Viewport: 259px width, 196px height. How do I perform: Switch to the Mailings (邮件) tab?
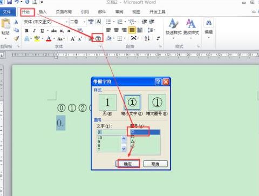tap(102, 12)
